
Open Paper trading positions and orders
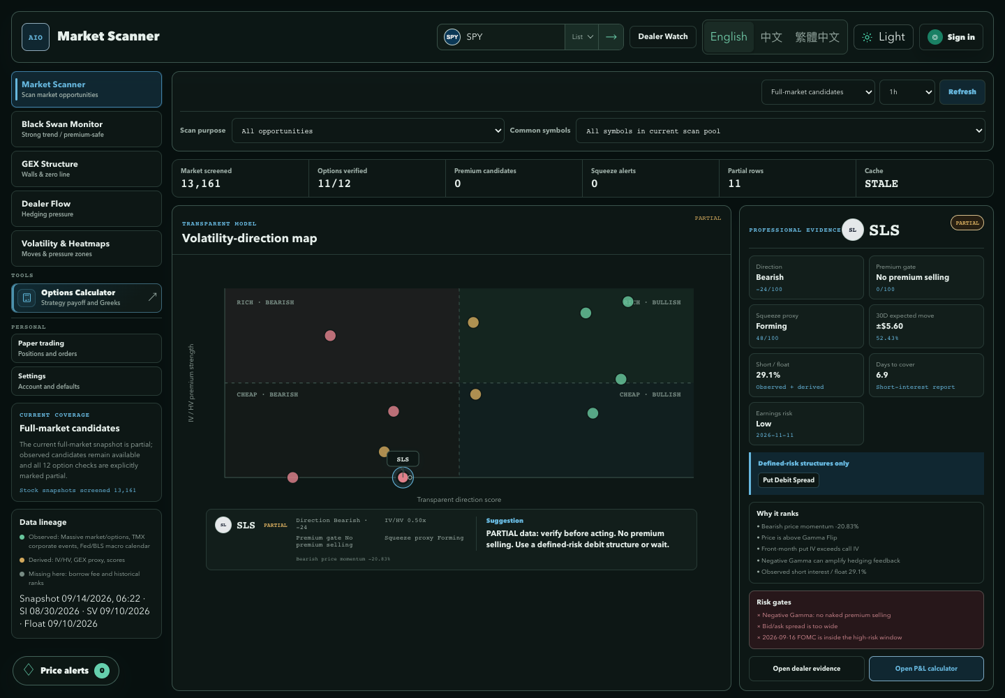pyautogui.click(x=87, y=348)
